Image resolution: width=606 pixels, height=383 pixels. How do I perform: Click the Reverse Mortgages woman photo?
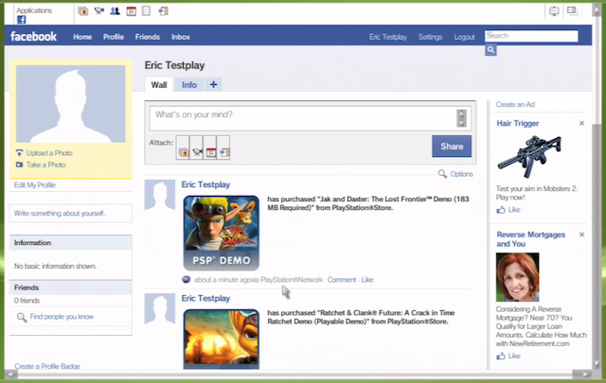[x=518, y=277]
